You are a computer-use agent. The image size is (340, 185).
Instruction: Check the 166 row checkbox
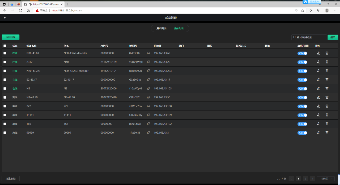pyautogui.click(x=5, y=124)
